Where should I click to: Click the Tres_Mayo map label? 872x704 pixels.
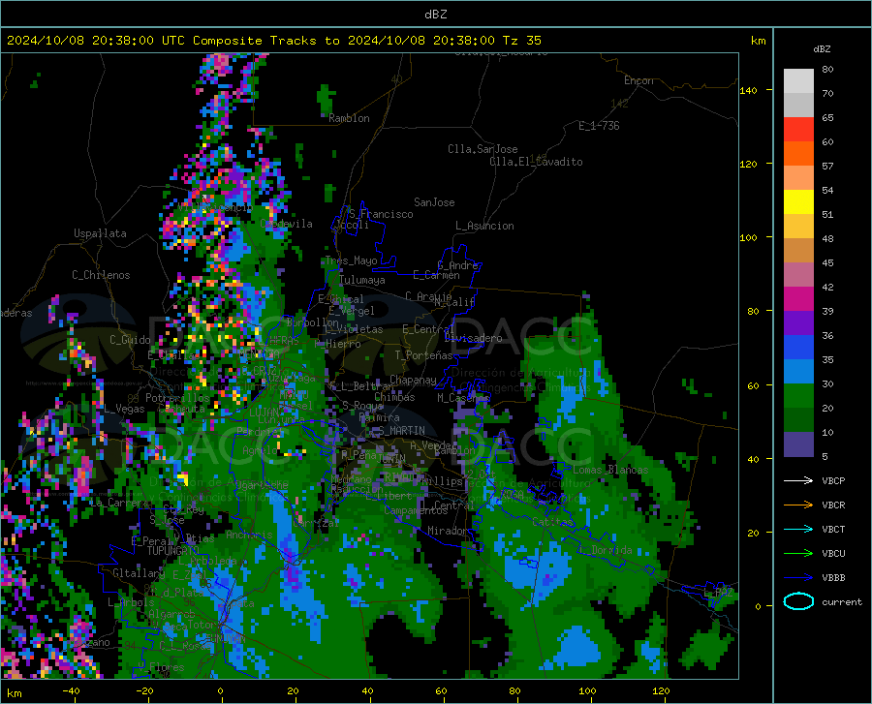click(351, 260)
